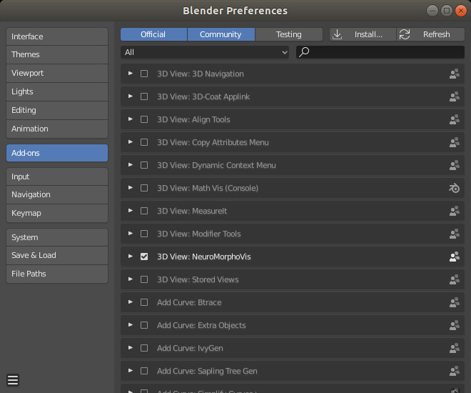Screen dimensions: 471x393
Task: Click the community icon on IvyGen row
Action: [x=454, y=348]
